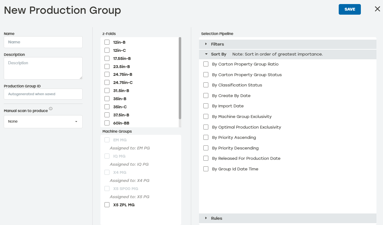Collapse the Sort By section
Screen dimensions: 383x225
288,54
